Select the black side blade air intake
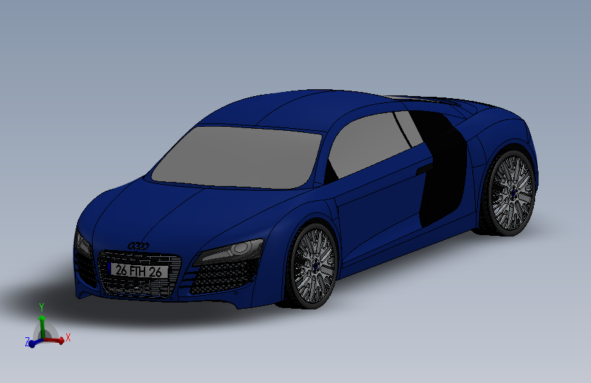The image size is (591, 383). pyautogui.click(x=443, y=168)
